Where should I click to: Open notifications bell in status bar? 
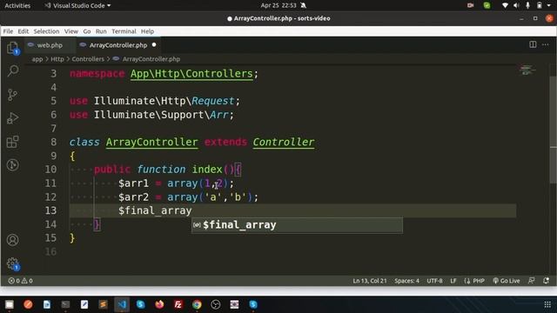coord(546,281)
